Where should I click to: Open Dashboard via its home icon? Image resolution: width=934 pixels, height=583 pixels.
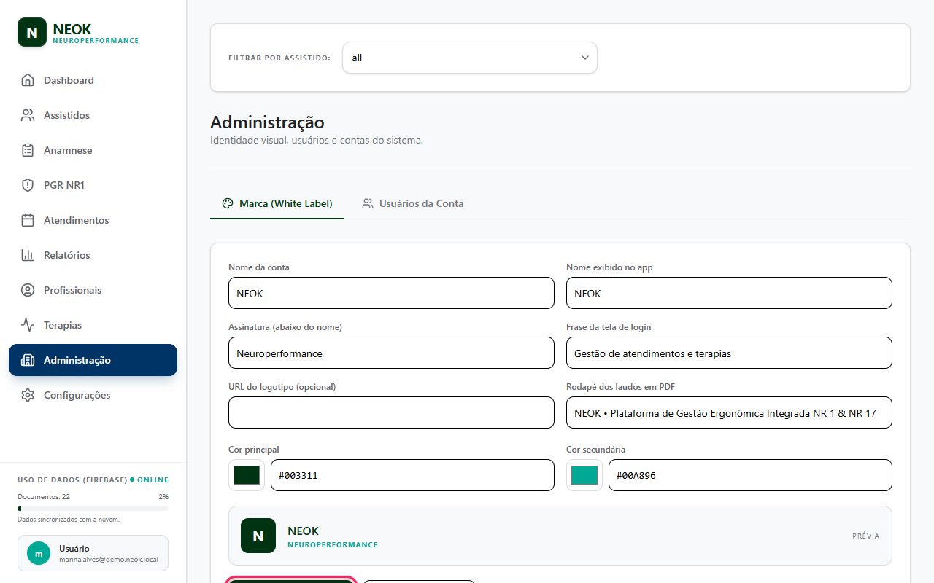tap(28, 80)
